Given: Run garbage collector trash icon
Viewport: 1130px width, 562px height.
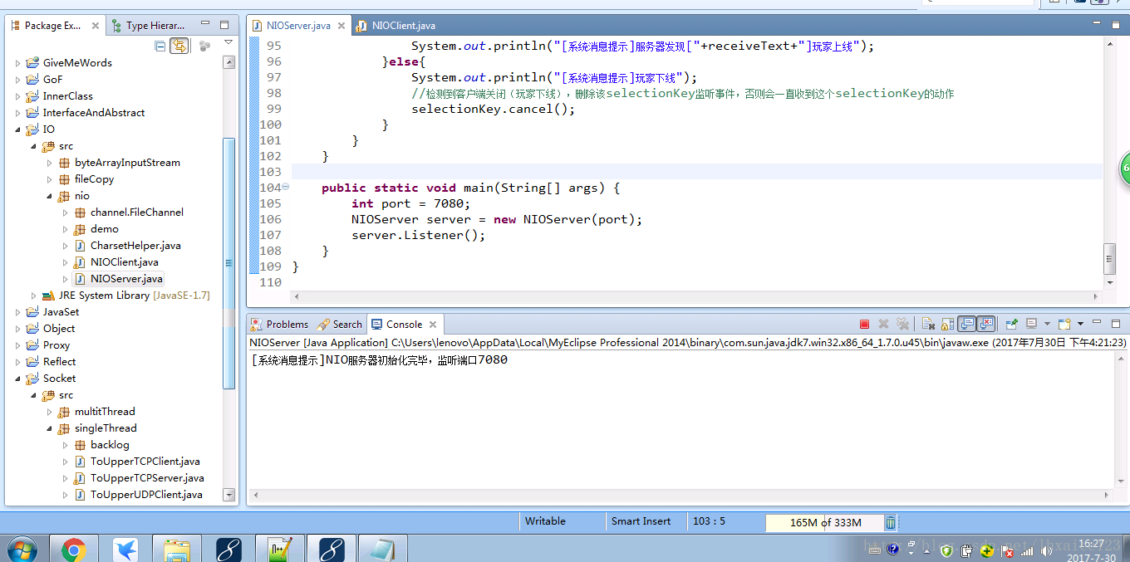Looking at the screenshot, I should (x=891, y=522).
